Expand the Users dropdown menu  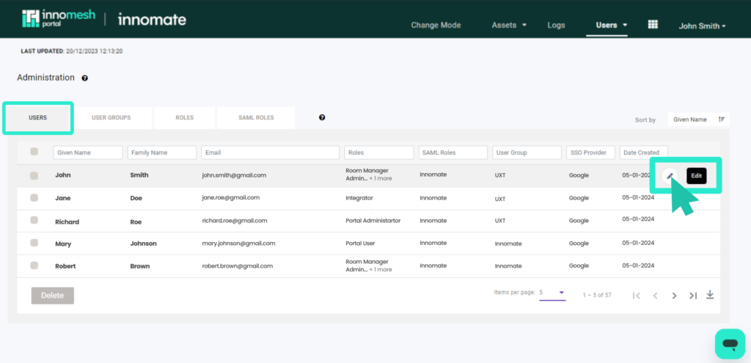tap(612, 25)
